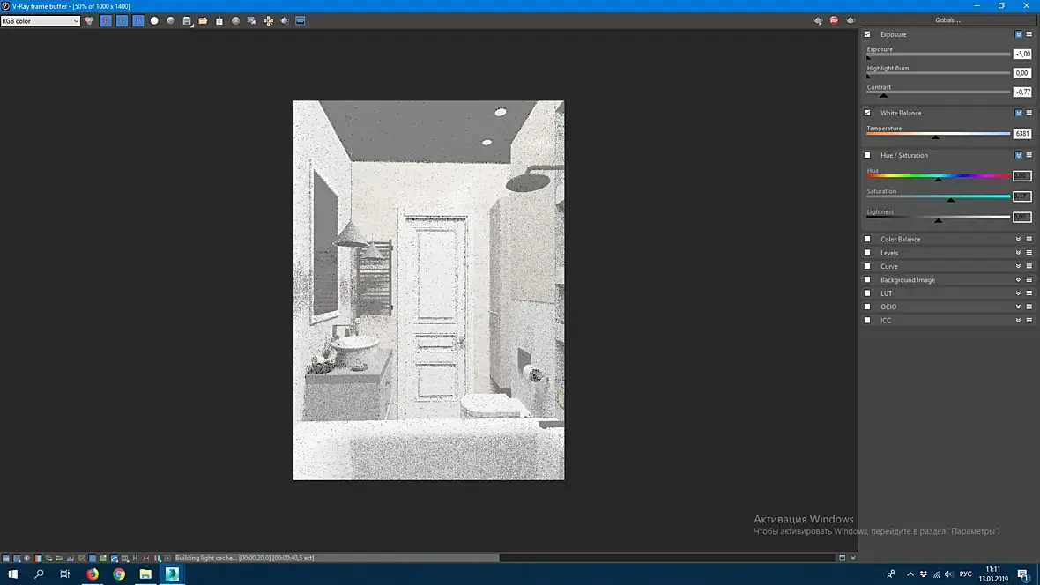
Task: Click the Contrast value field -0,77
Action: (x=1022, y=92)
